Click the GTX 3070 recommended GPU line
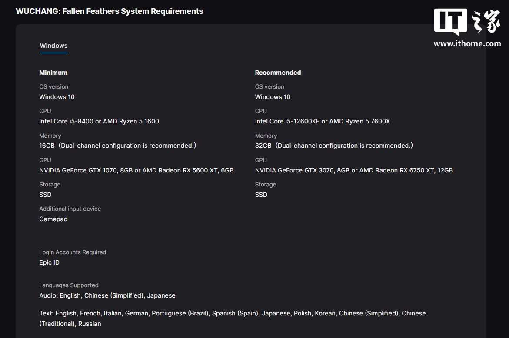This screenshot has width=509, height=338. pyautogui.click(x=354, y=170)
